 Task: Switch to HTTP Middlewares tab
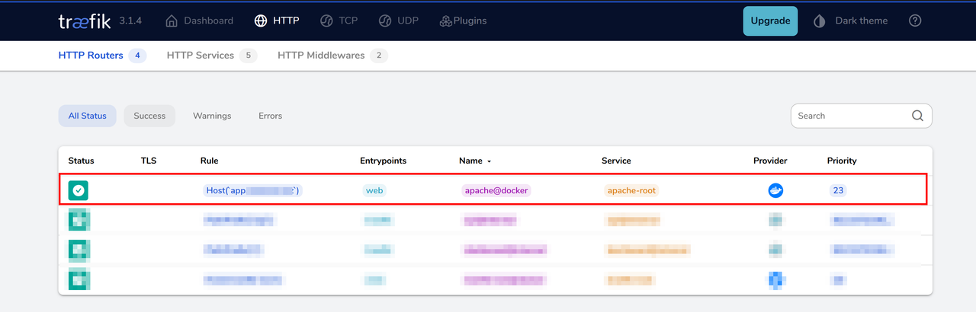tap(321, 56)
